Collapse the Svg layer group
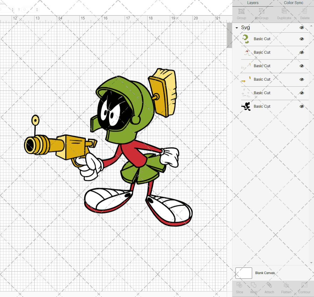 237,28
